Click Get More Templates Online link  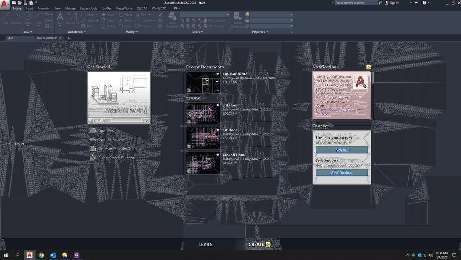118,148
